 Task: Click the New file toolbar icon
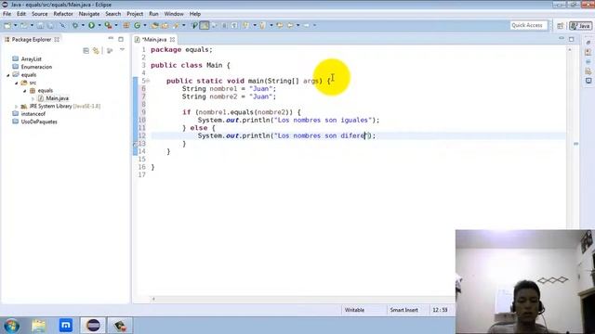(7, 25)
